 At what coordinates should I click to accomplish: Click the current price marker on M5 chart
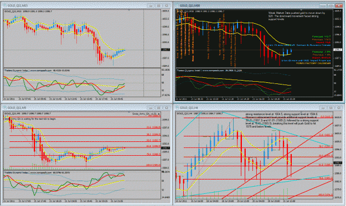[166, 148]
